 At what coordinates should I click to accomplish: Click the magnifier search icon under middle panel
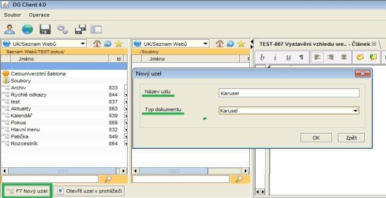(239, 179)
